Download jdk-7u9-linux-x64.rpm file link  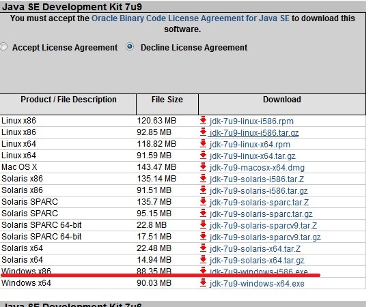click(x=250, y=145)
